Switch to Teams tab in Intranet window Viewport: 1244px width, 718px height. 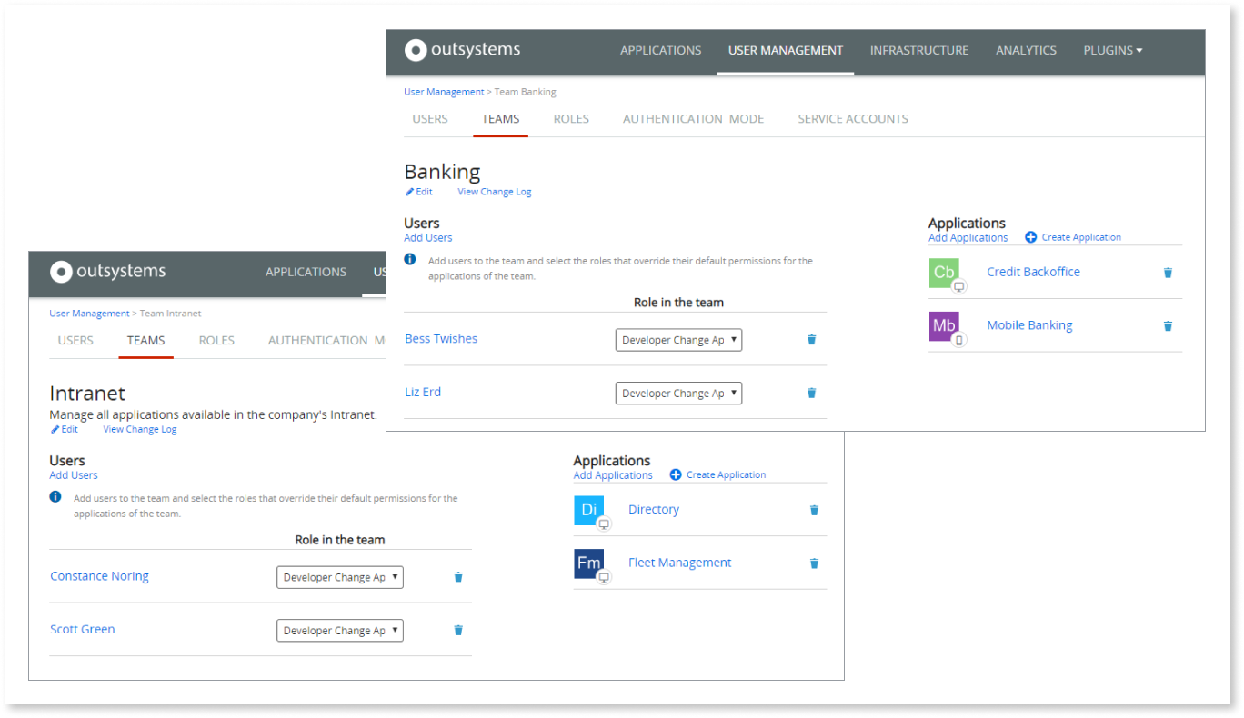(145, 341)
